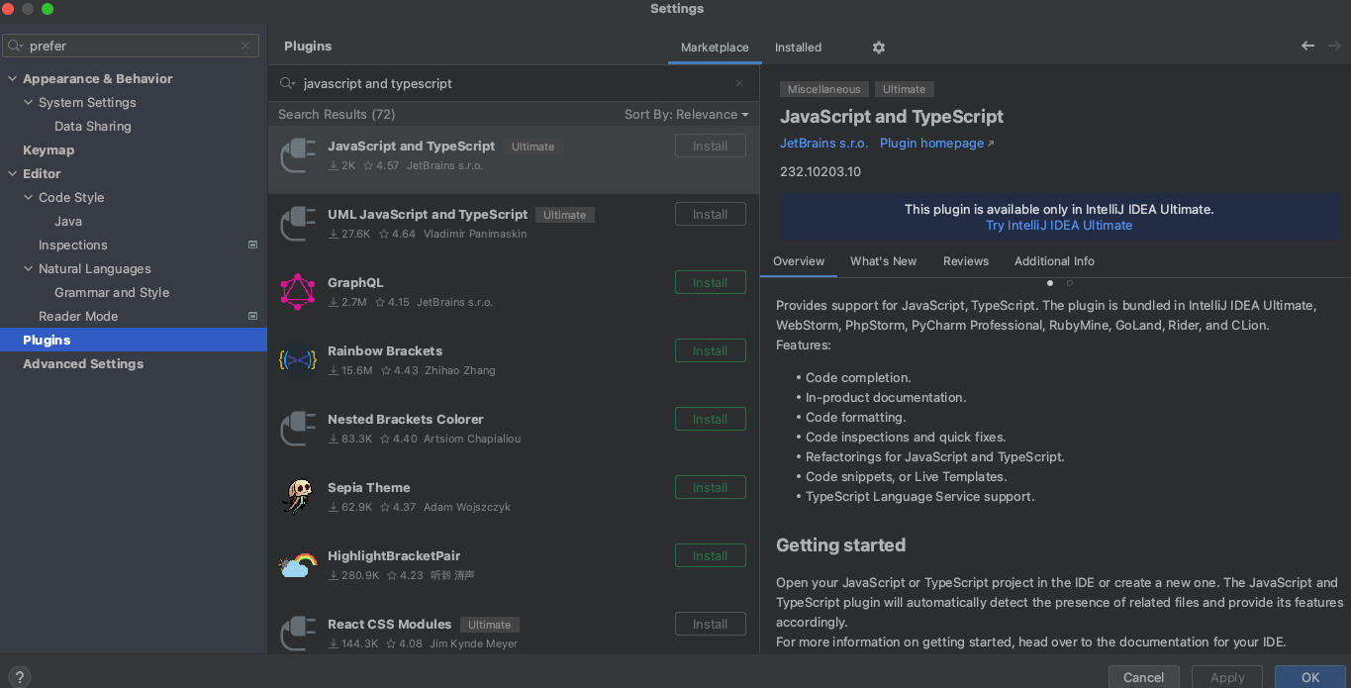Install the Rainbow Brackets plugin

click(710, 350)
